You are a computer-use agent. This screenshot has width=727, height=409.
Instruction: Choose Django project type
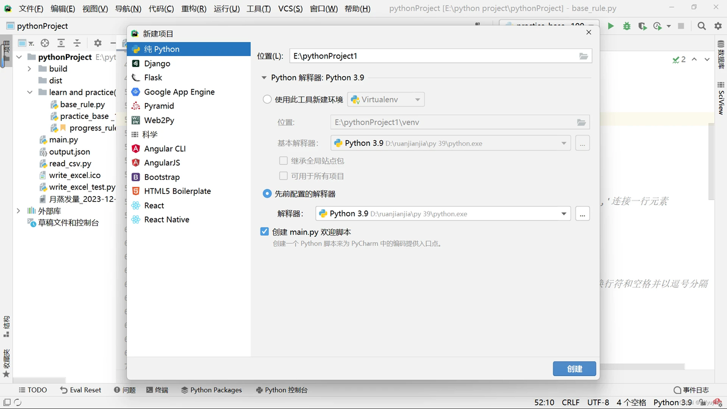click(188, 63)
